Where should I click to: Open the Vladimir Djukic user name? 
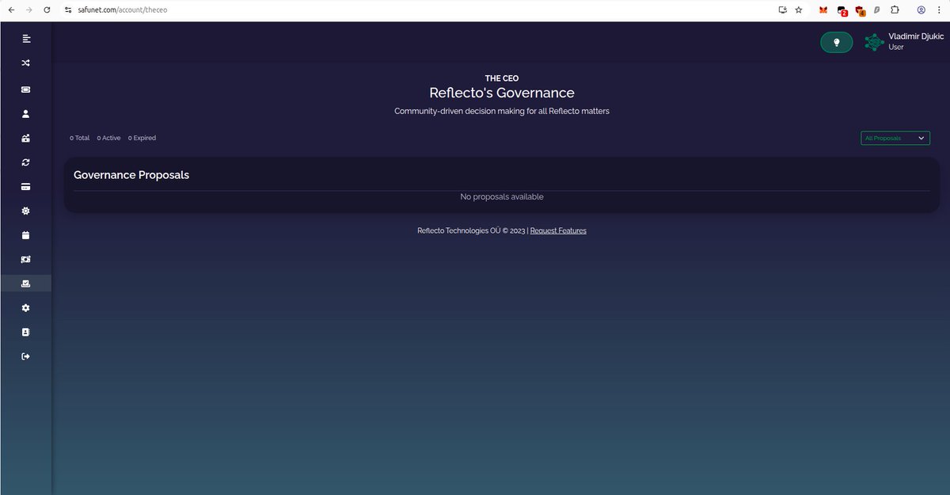point(916,36)
